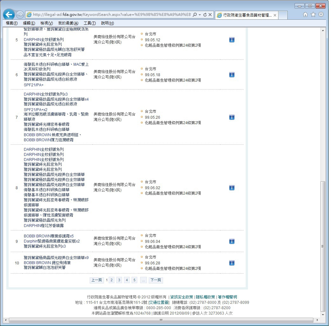Open the 工具(T) menu
The width and height of the screenshot is (335, 326).
90,23
